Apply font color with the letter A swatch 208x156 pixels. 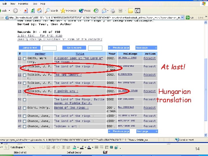89,147
